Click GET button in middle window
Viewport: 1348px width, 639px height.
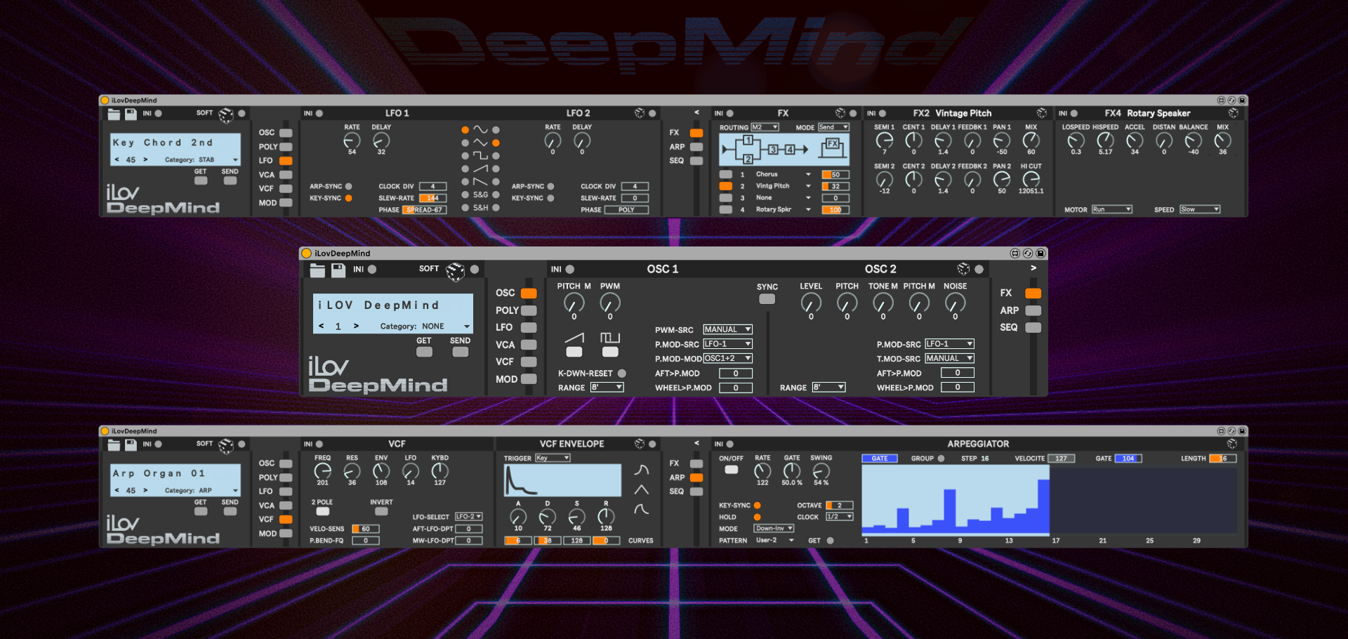click(424, 352)
